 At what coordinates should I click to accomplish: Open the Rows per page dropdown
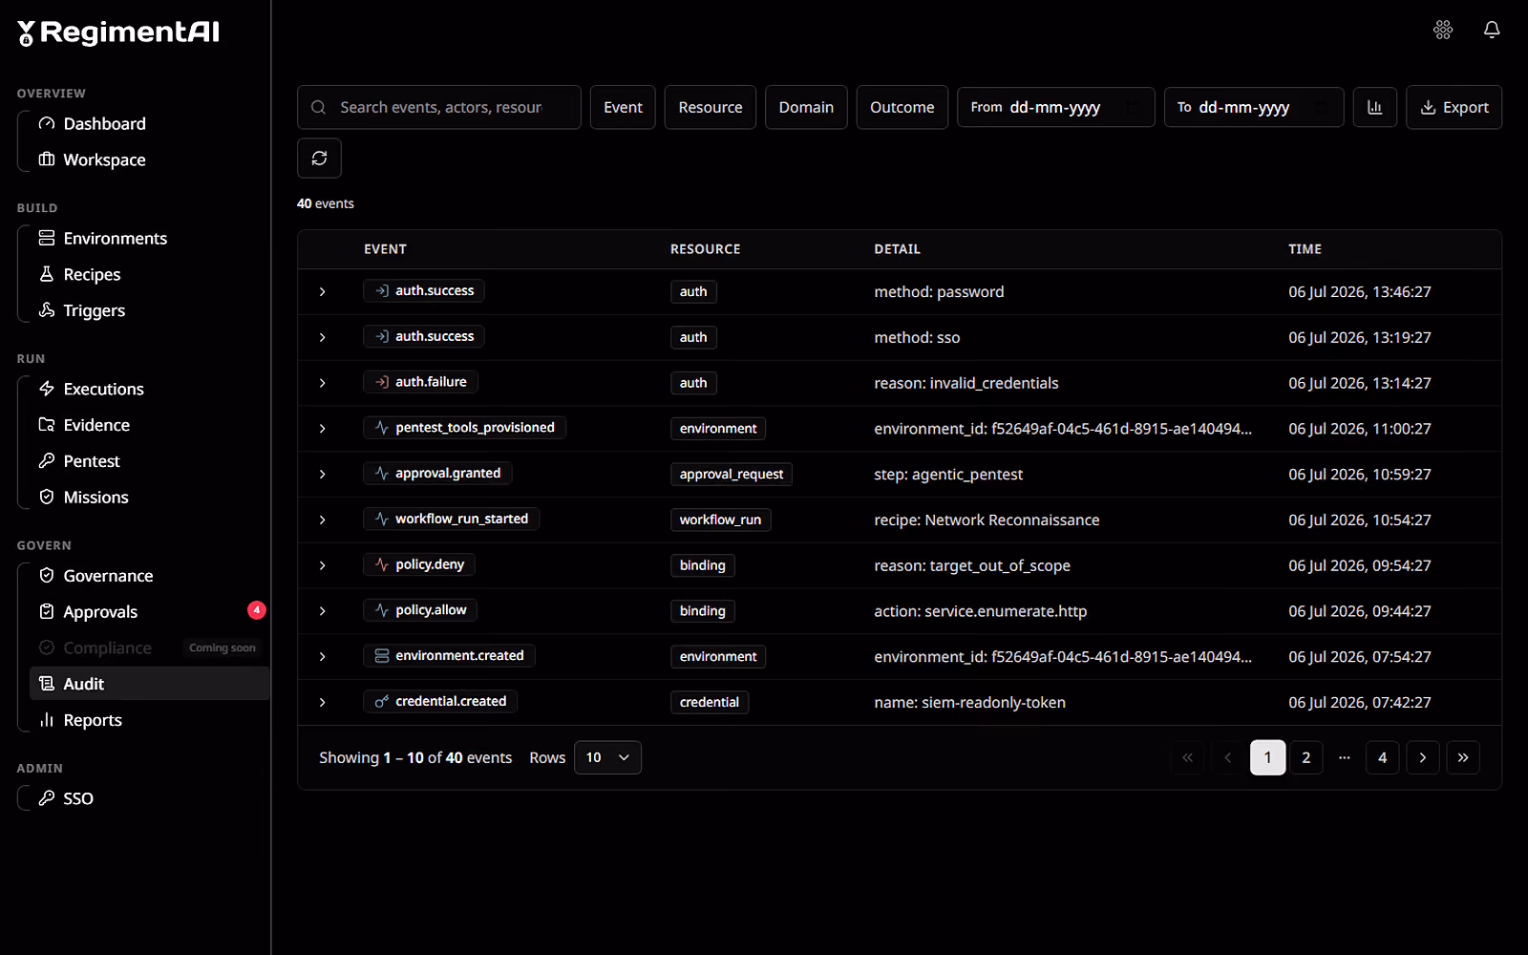(607, 757)
